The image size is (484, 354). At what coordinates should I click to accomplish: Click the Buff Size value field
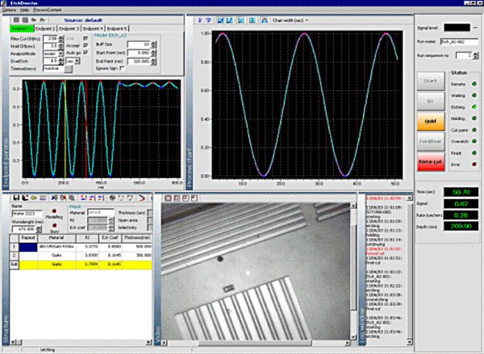(x=140, y=44)
